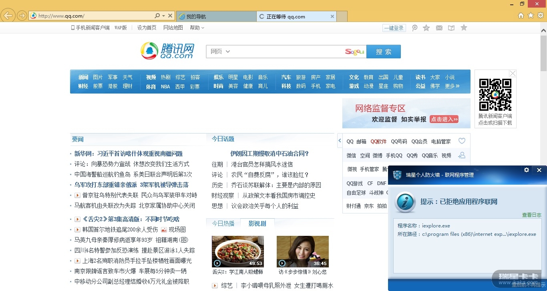547x291 pixels.
Task: Open the 邮箱 link in the services panel
Action: [361, 142]
